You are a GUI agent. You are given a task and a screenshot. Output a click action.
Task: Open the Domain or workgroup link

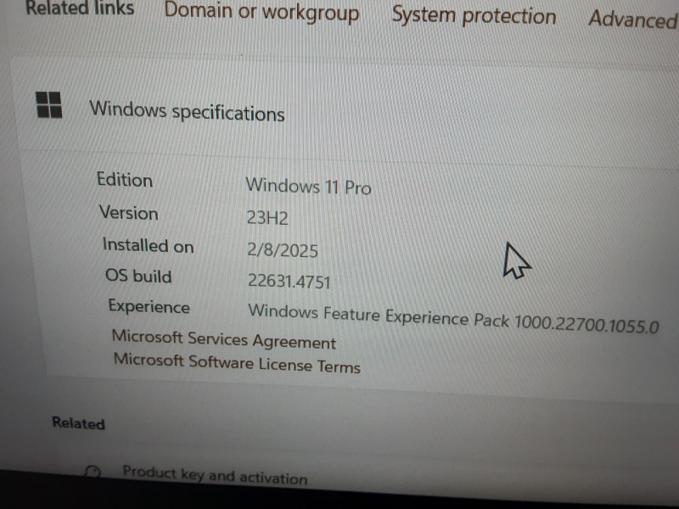coord(261,12)
